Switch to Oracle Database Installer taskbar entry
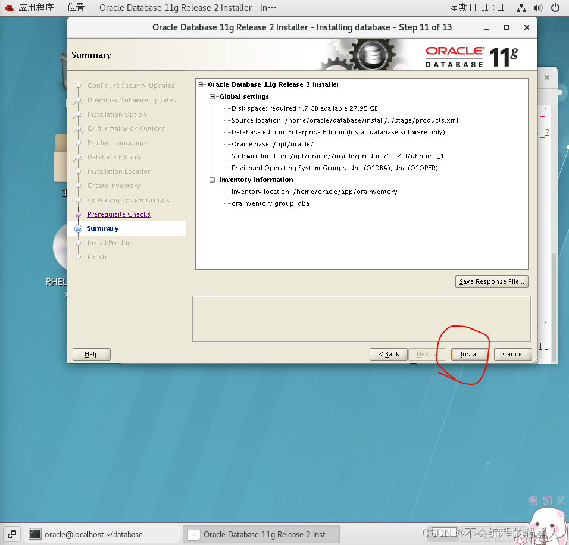 coord(261,534)
